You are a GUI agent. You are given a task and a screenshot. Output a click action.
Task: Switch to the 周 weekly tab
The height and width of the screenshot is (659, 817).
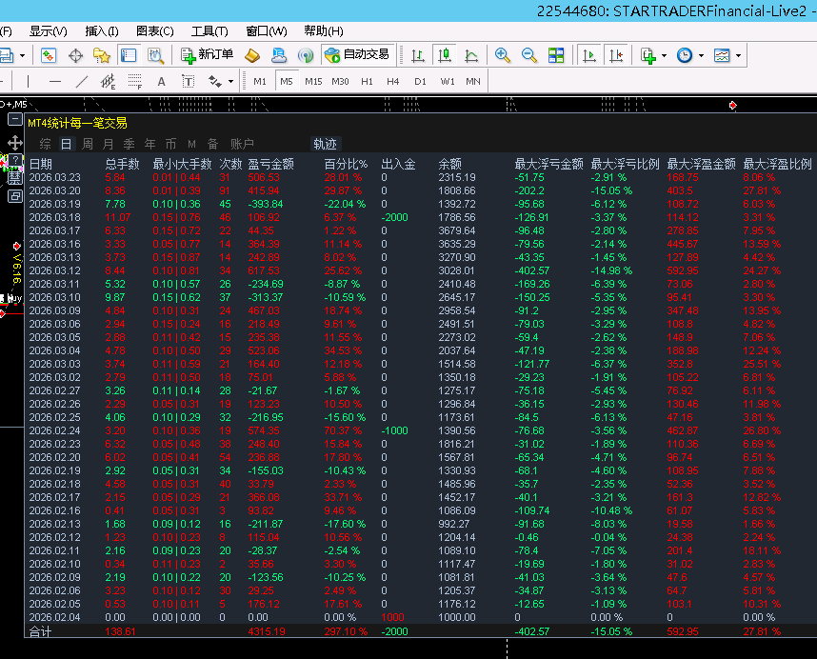88,144
